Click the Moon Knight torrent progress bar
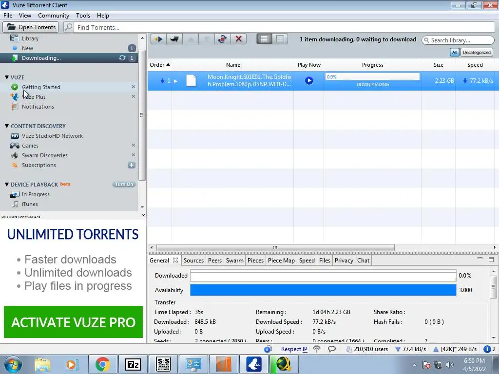Image resolution: width=499 pixels, height=374 pixels. pyautogui.click(x=372, y=76)
